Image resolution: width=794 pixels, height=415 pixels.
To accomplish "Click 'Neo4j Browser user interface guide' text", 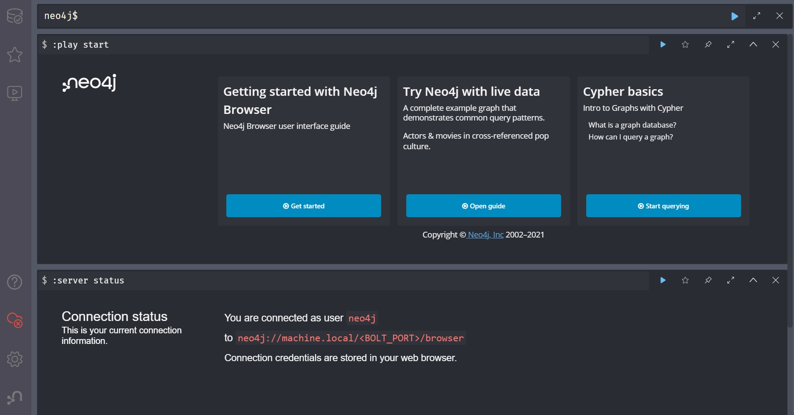I will point(287,126).
